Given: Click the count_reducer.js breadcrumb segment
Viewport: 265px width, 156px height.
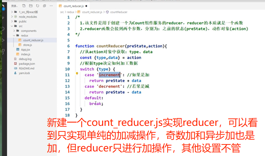Looking at the screenshot, I should [x=92, y=12].
